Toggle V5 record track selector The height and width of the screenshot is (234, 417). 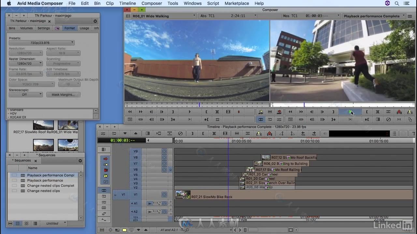point(136,175)
